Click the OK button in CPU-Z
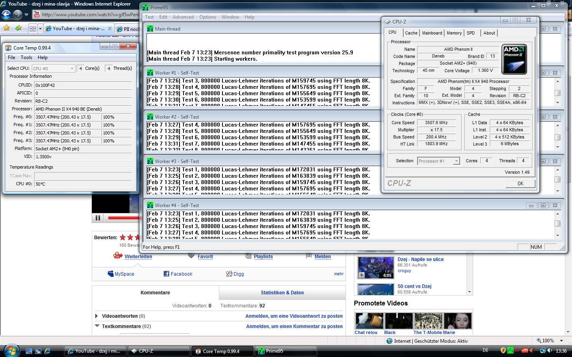This screenshot has height=357, width=572. coord(520,184)
